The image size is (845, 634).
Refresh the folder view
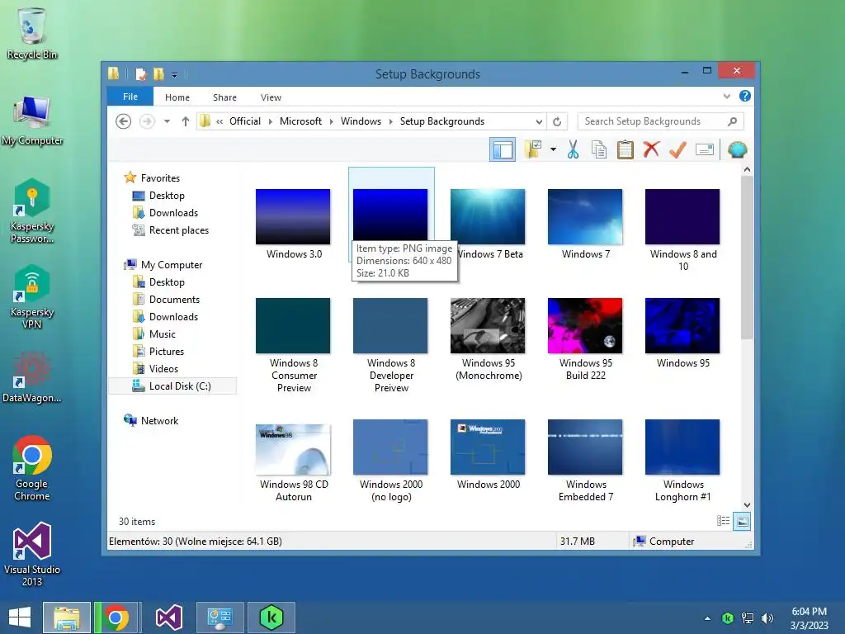tap(557, 121)
